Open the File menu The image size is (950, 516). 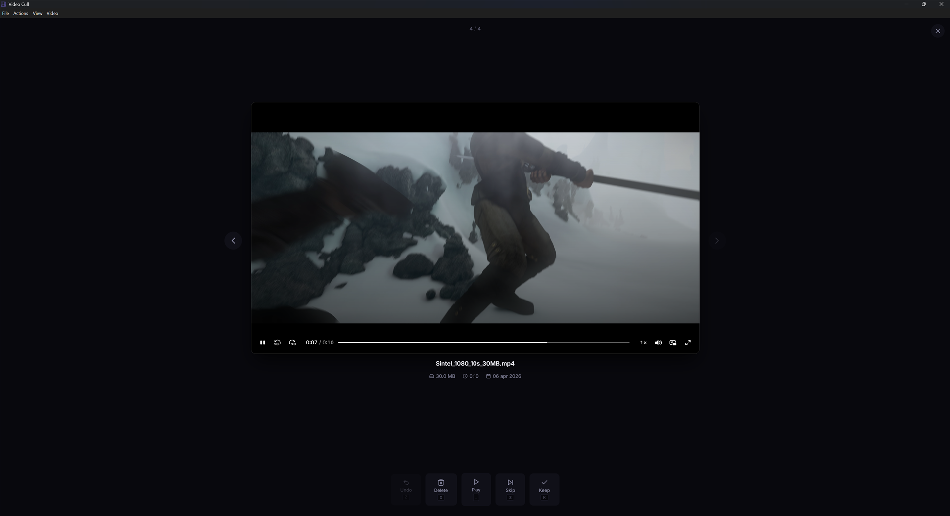click(5, 13)
